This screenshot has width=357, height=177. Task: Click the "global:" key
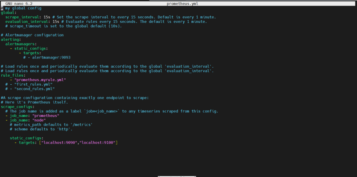[x=9, y=13]
